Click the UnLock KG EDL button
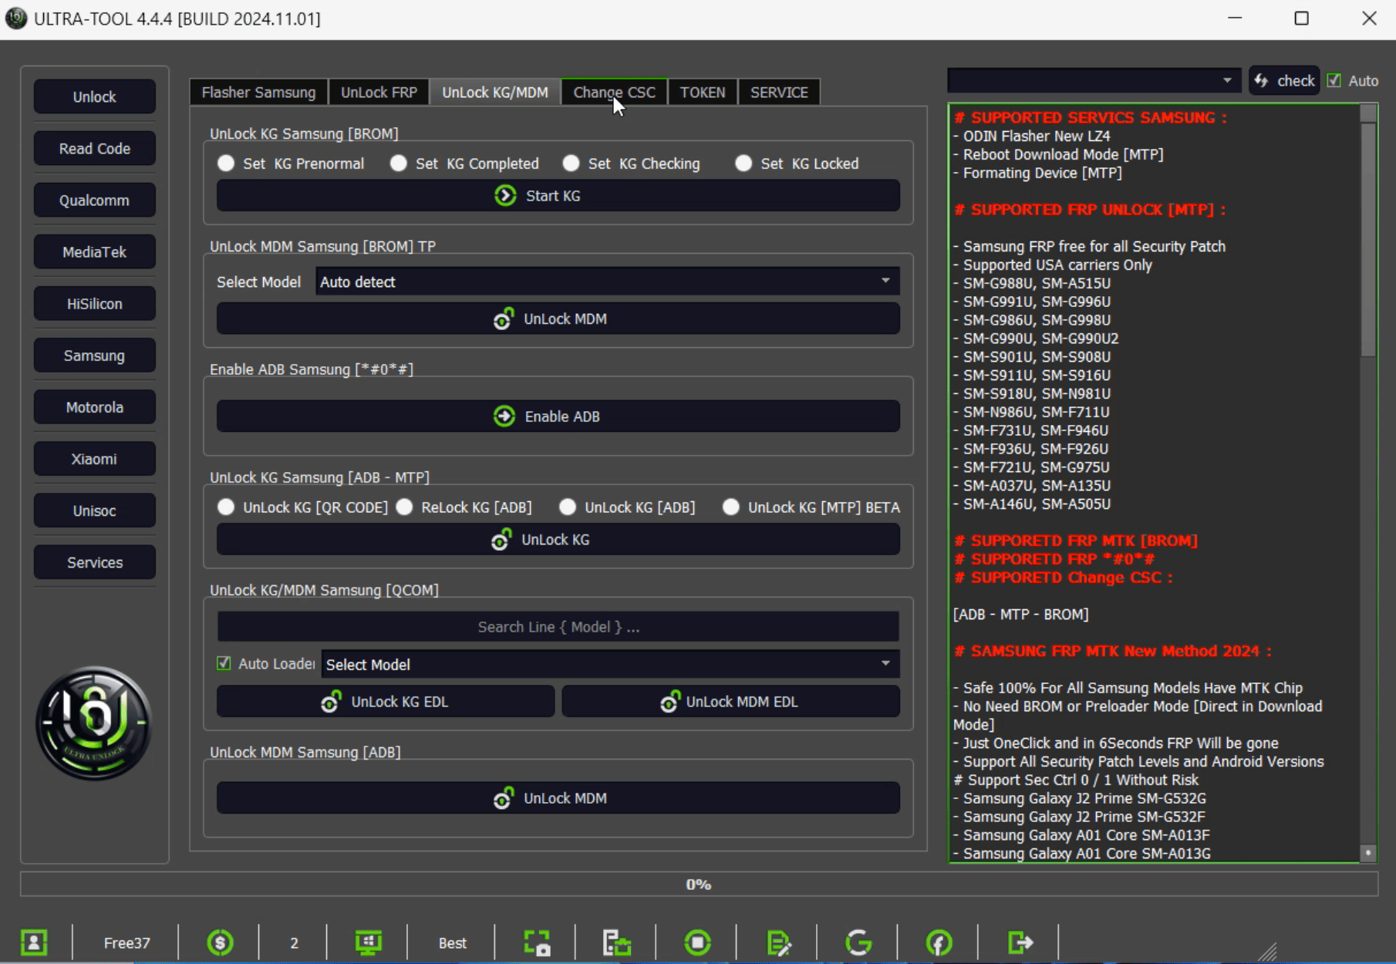 [x=386, y=701]
